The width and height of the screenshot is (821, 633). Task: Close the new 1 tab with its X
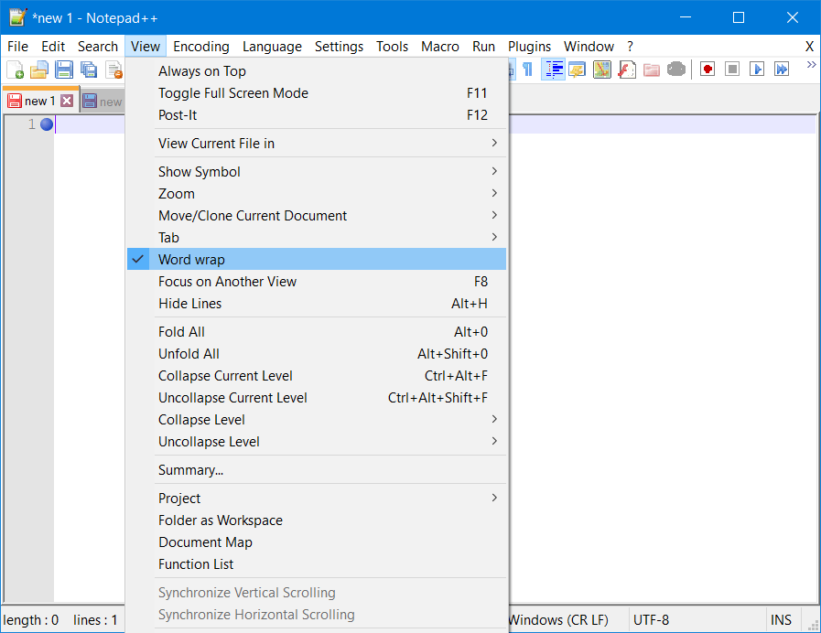pyautogui.click(x=67, y=101)
